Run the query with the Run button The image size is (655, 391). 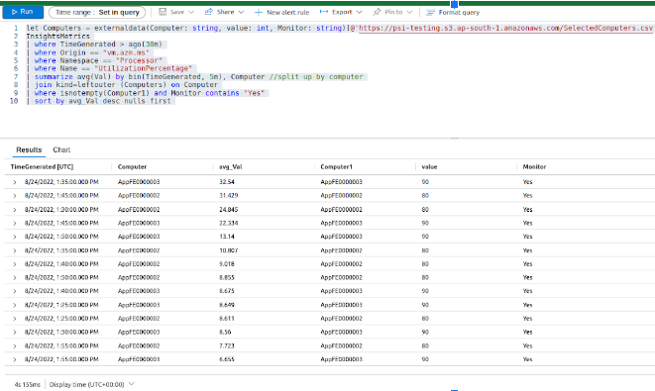click(23, 12)
